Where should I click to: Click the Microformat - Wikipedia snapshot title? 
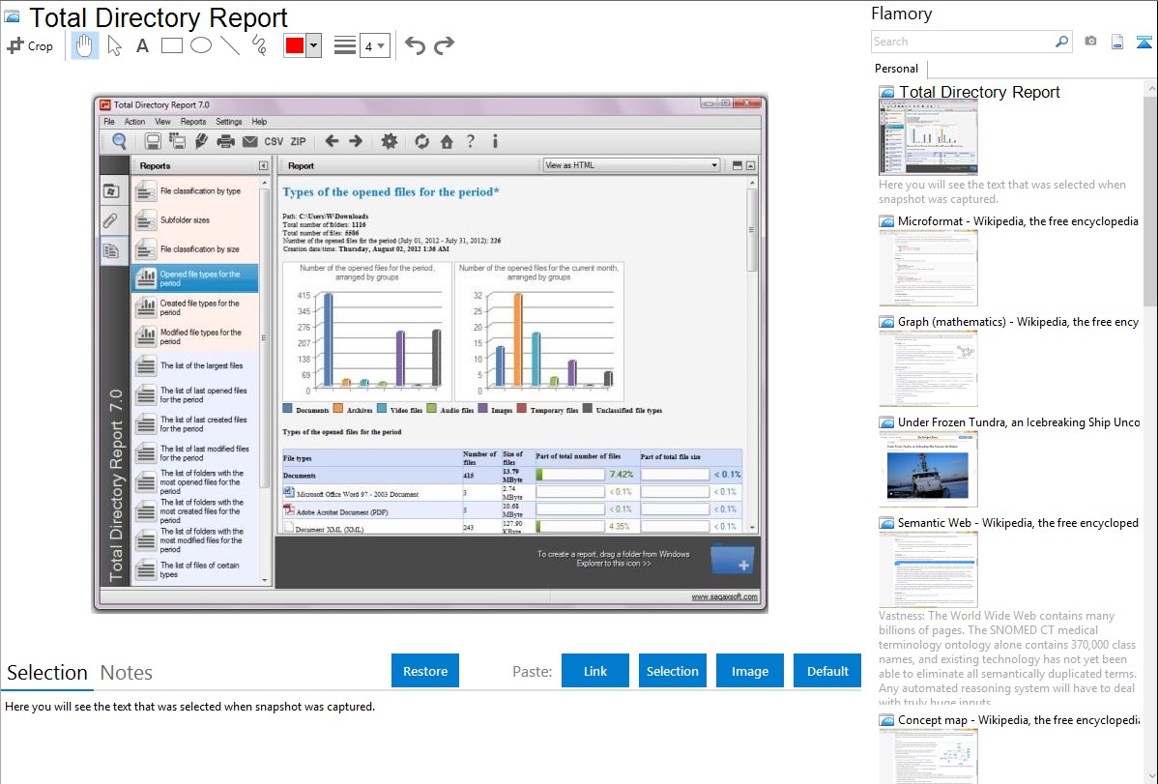tap(1018, 221)
